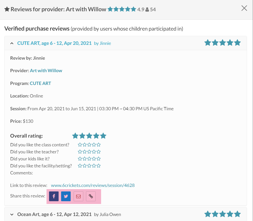Expand the Ocean Art review chevron
The image size is (253, 221).
[12, 214]
